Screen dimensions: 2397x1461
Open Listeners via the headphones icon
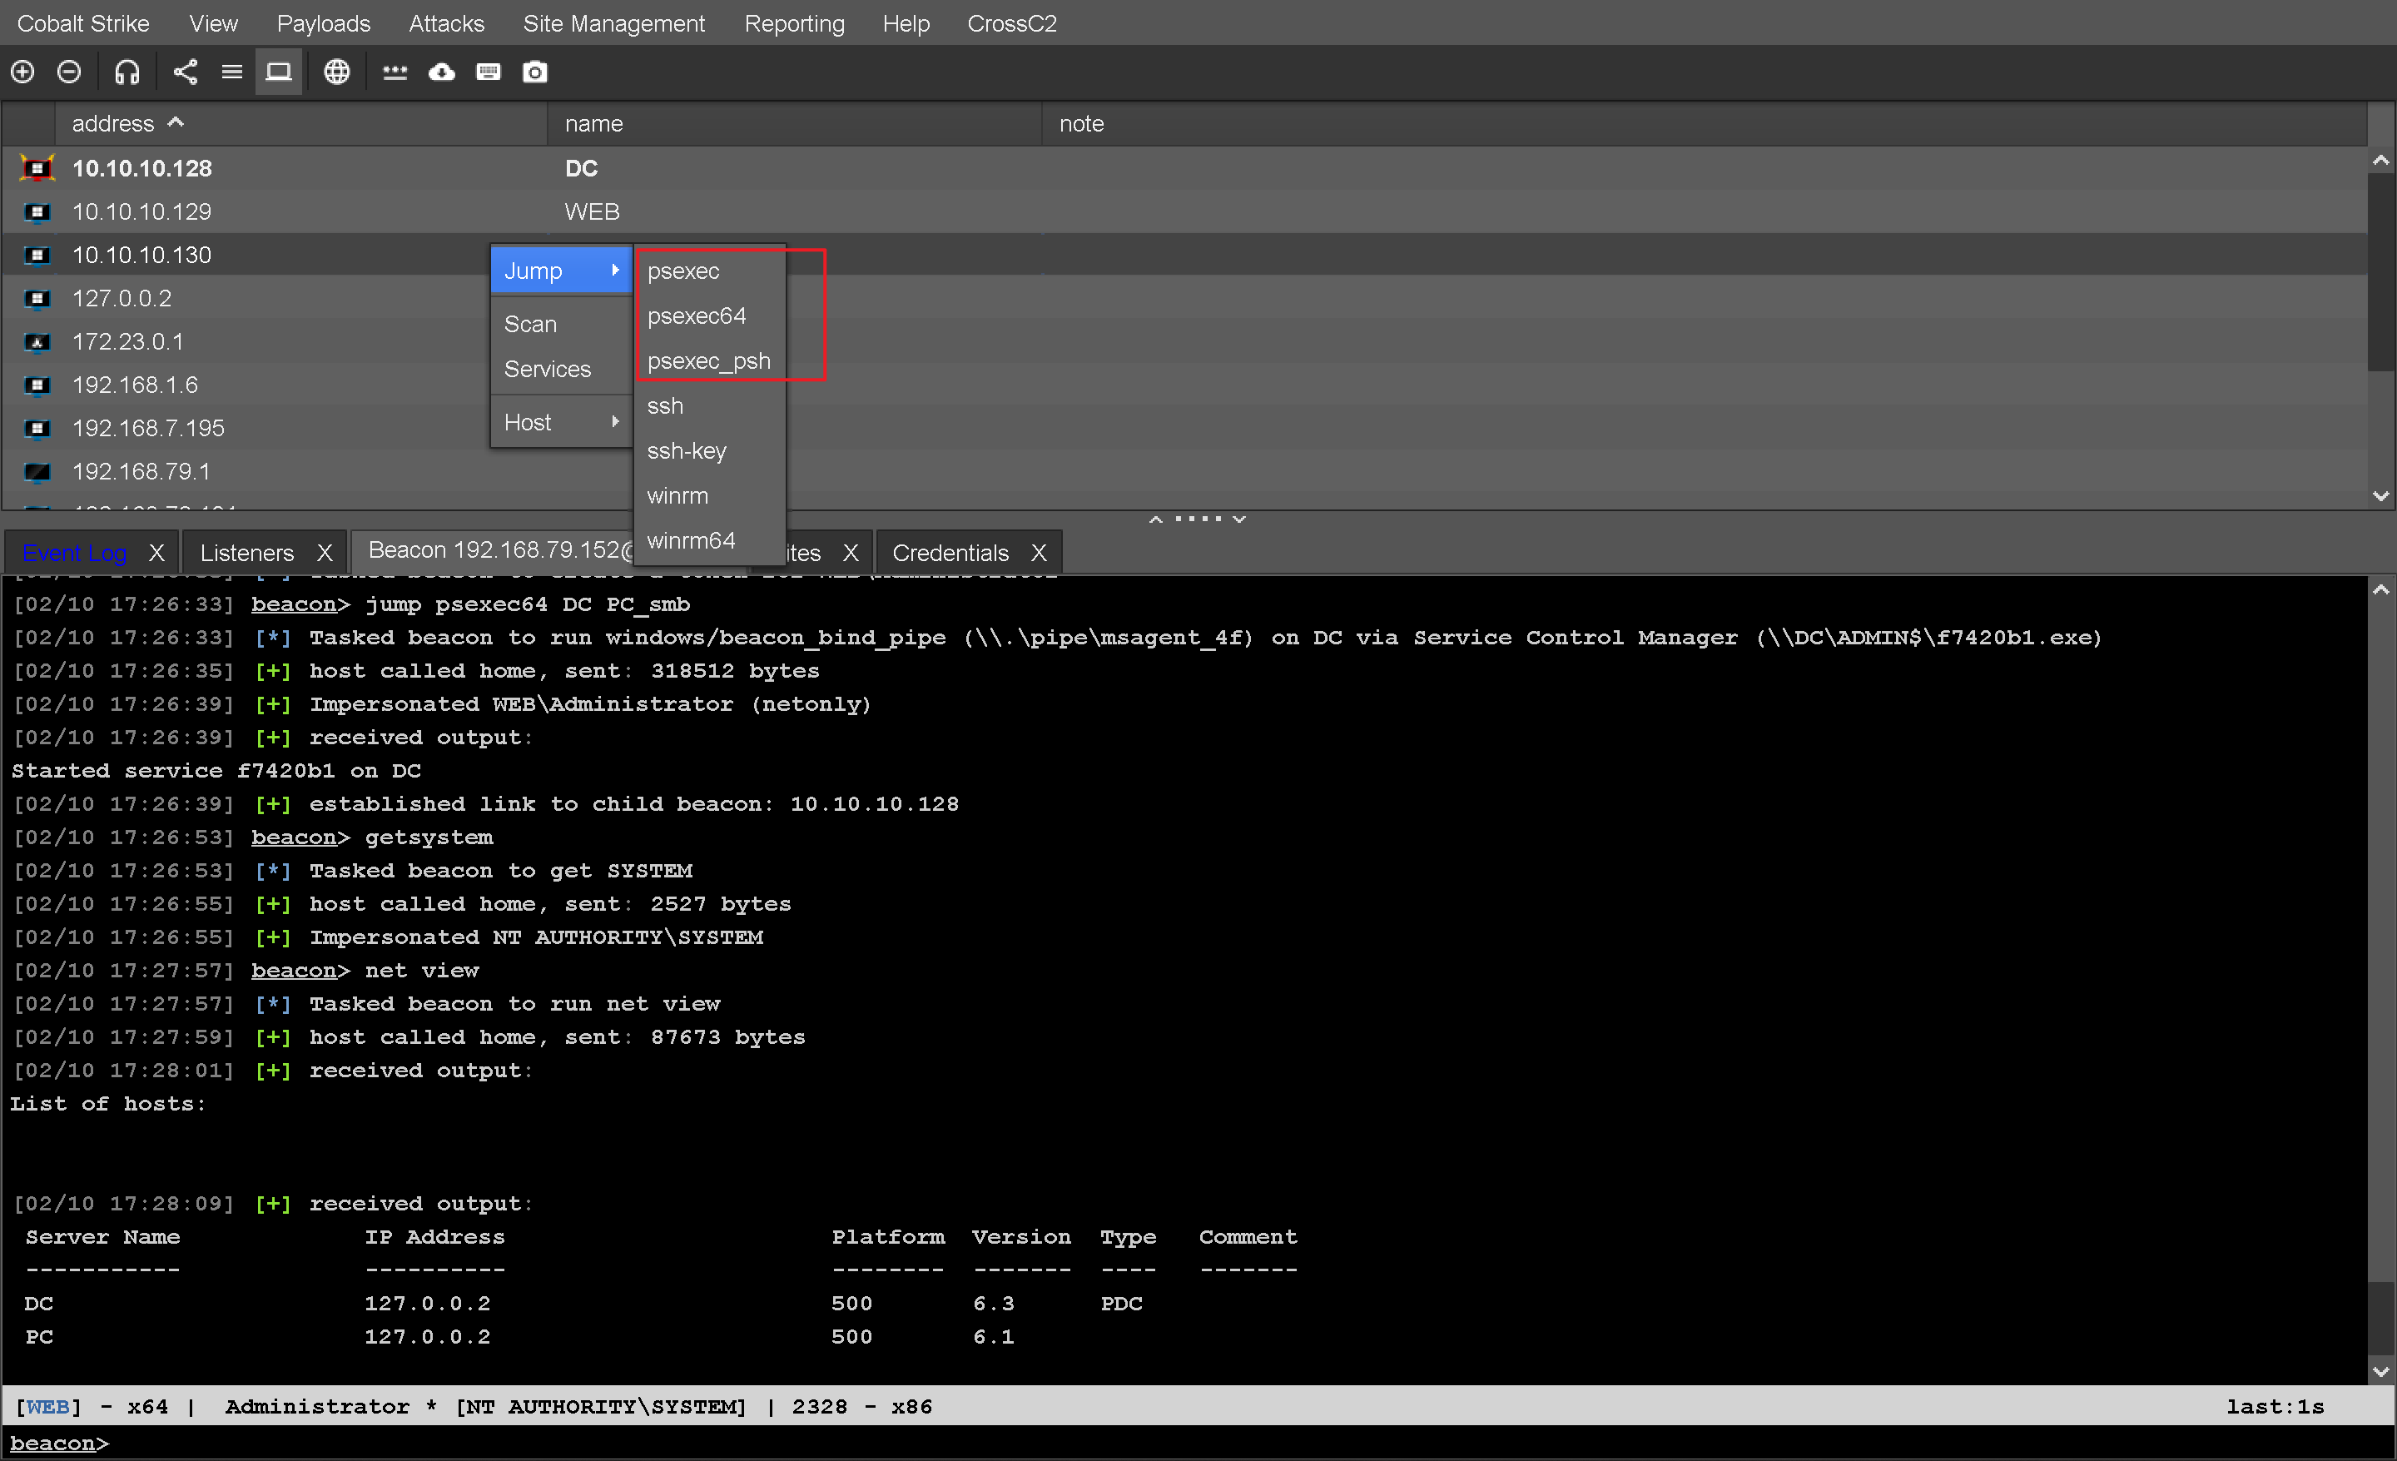[x=127, y=72]
